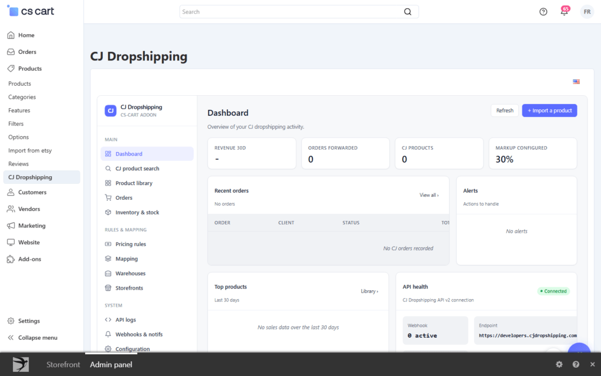This screenshot has height=376, width=601.
Task: Click the Inventory & stock box icon
Action: [108, 212]
